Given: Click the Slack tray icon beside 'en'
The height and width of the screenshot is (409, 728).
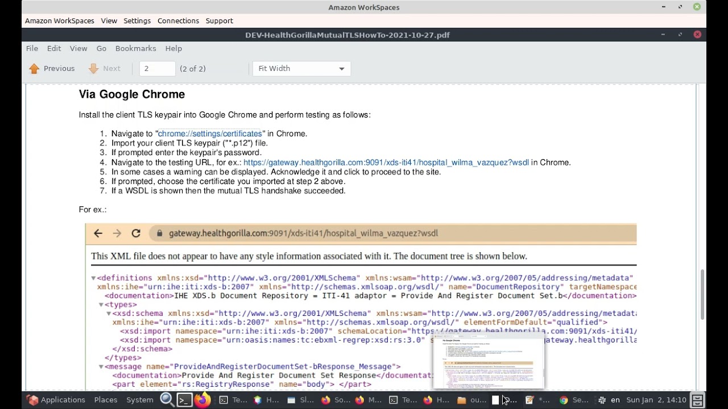Looking at the screenshot, I should click(x=602, y=400).
